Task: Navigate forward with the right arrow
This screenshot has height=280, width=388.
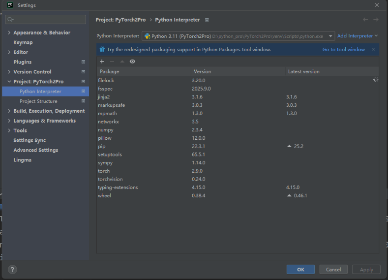Action: (376, 19)
